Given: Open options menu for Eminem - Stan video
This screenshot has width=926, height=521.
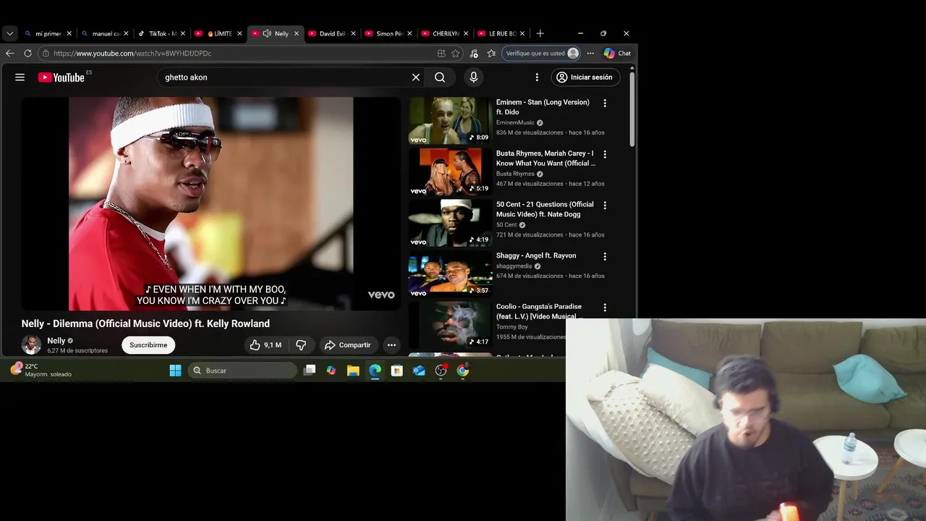Looking at the screenshot, I should pyautogui.click(x=605, y=103).
